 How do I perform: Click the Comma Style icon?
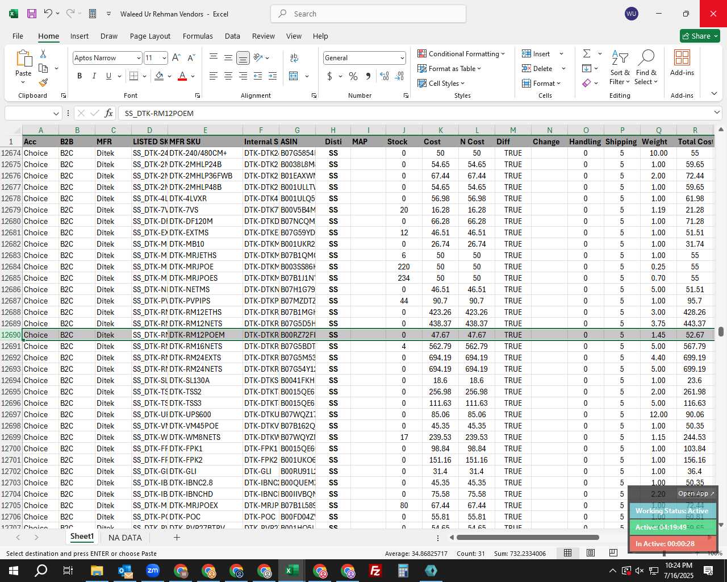[x=368, y=76]
